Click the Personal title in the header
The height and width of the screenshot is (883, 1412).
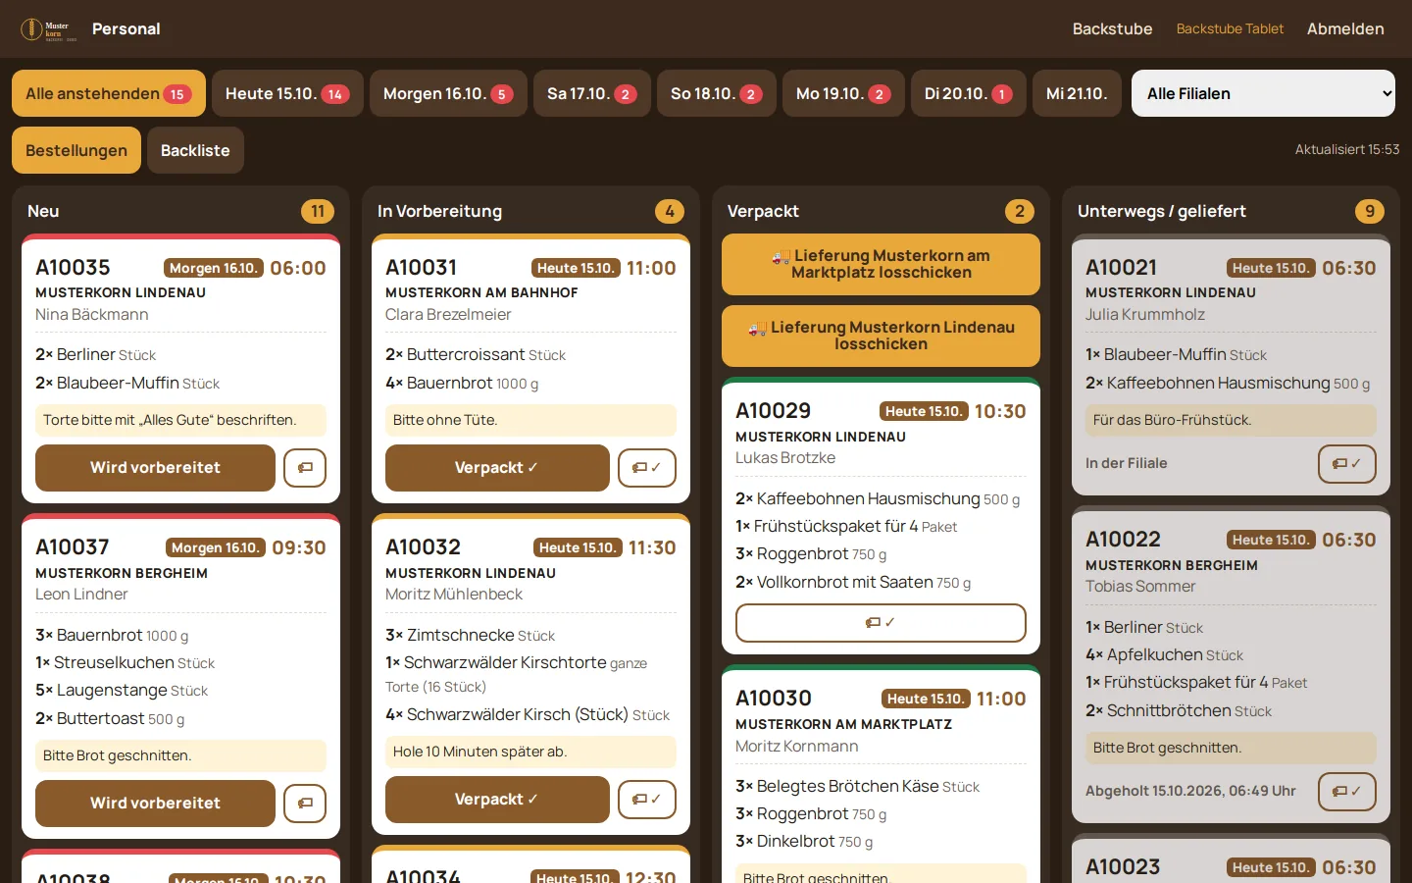(x=126, y=29)
